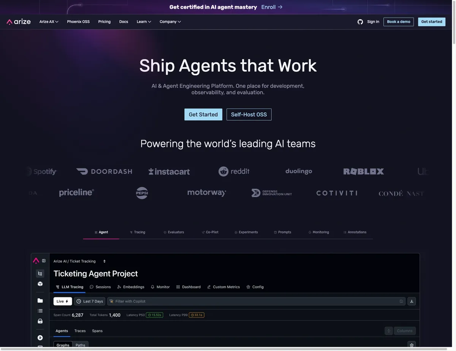This screenshot has height=351, width=456.
Task: Open the folder icon in dashboard sidebar
Action: [40, 301]
